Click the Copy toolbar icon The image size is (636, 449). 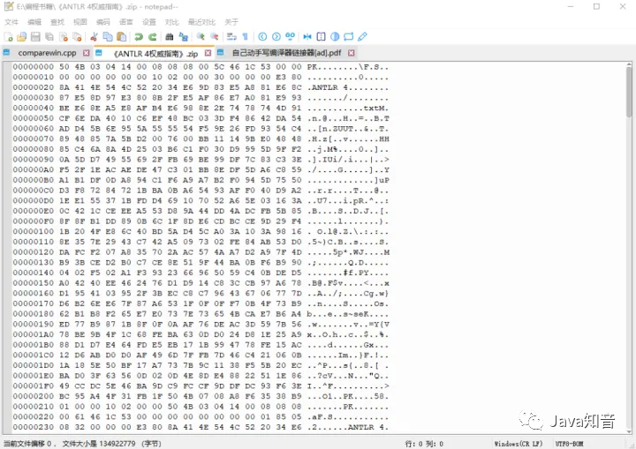[108, 37]
